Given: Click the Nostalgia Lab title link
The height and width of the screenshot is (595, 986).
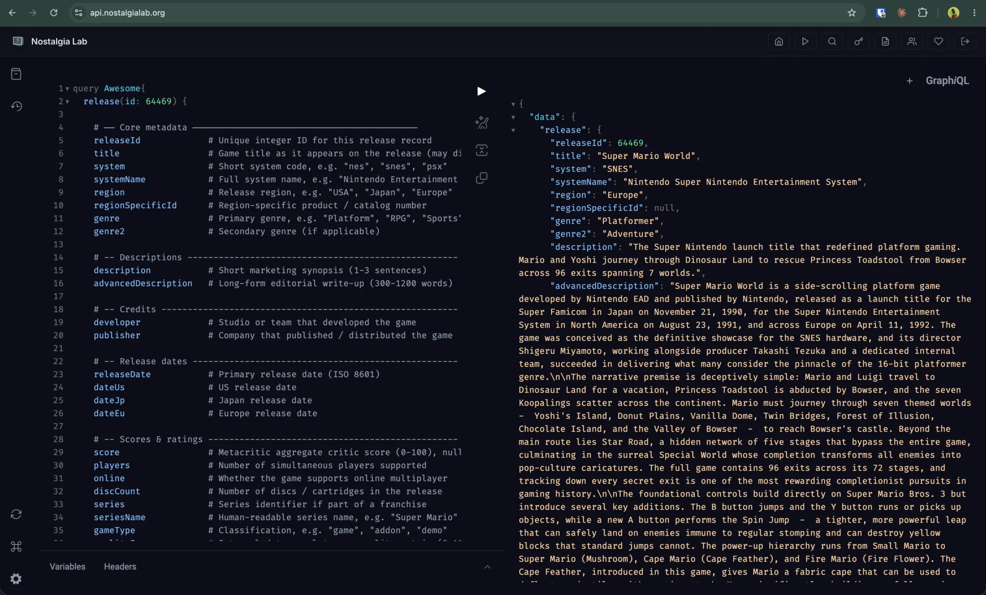Looking at the screenshot, I should [59, 42].
